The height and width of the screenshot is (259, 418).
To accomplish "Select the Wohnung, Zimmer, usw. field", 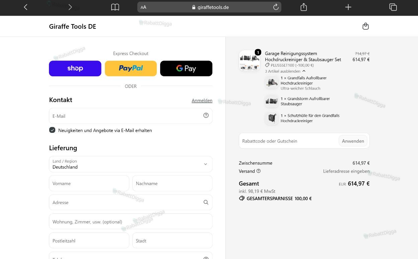I will coord(131,222).
